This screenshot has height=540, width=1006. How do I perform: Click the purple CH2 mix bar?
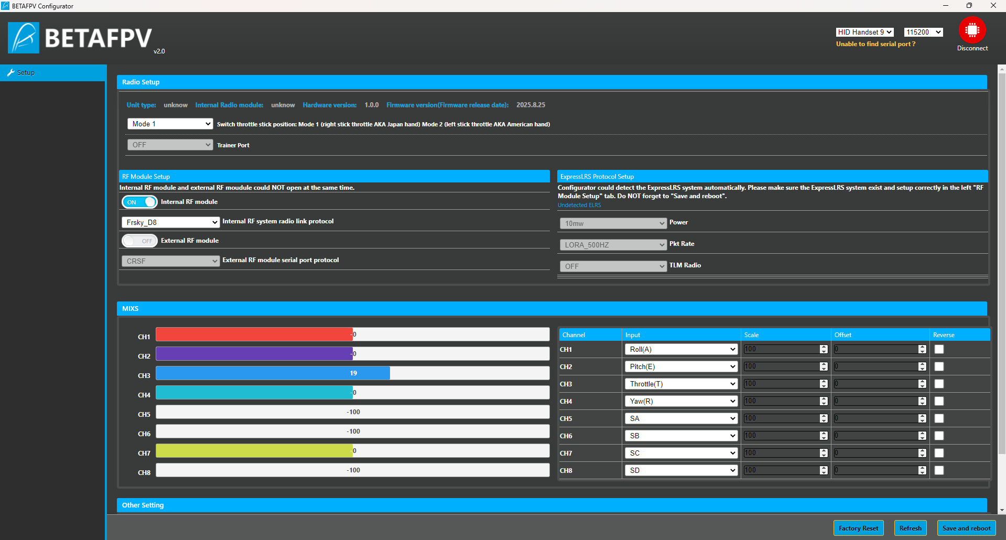(x=254, y=354)
